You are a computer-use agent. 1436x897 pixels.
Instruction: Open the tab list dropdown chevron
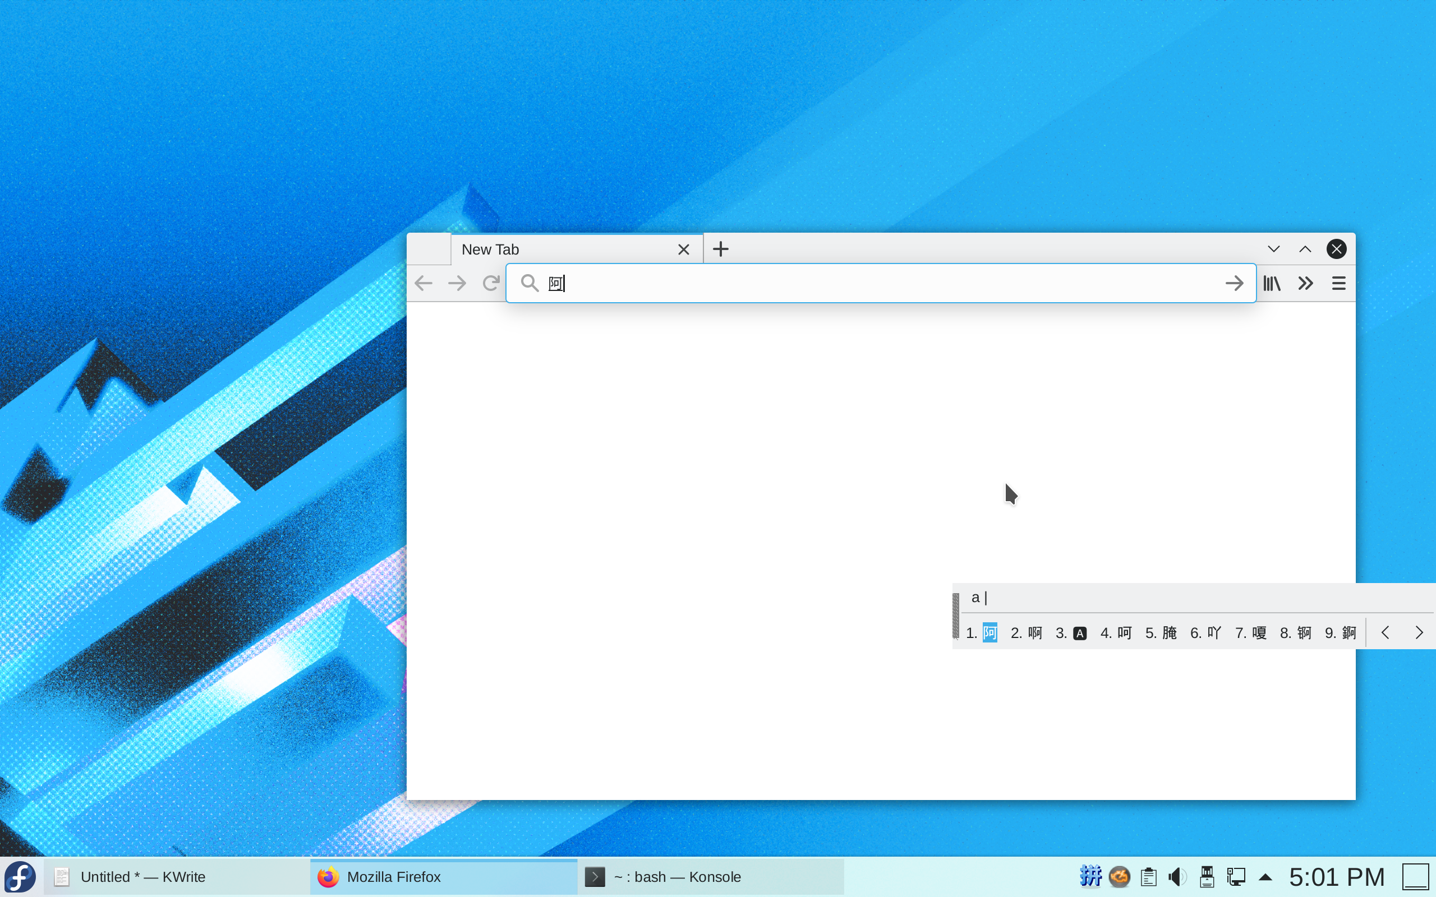[1273, 248]
